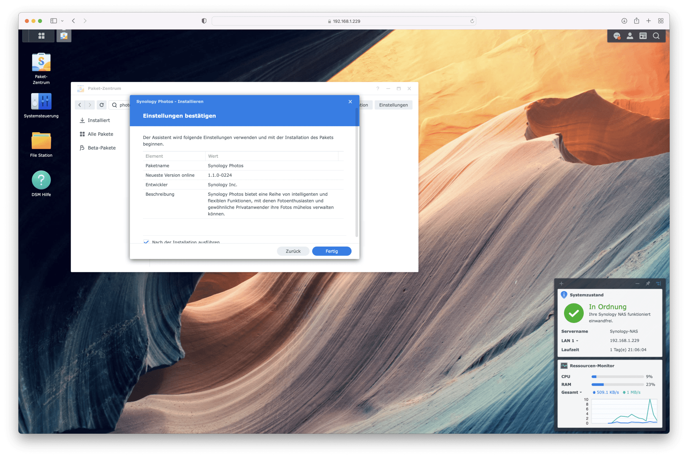Screen dimensions: 688x458
Task: Open DSM search magnifier icon
Action: pyautogui.click(x=656, y=36)
